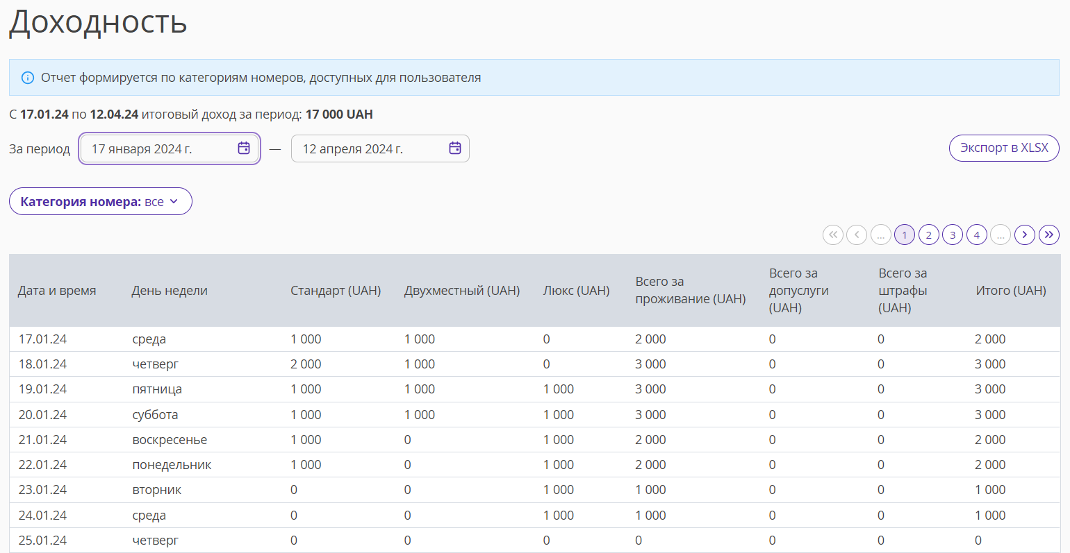Click the Люкс (UAH) column header
The image size is (1070, 553).
[576, 291]
